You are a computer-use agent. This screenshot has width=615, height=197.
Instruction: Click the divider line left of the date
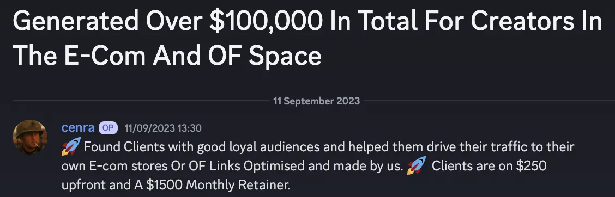click(141, 101)
